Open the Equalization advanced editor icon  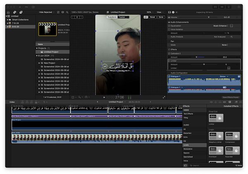(x=231, y=25)
